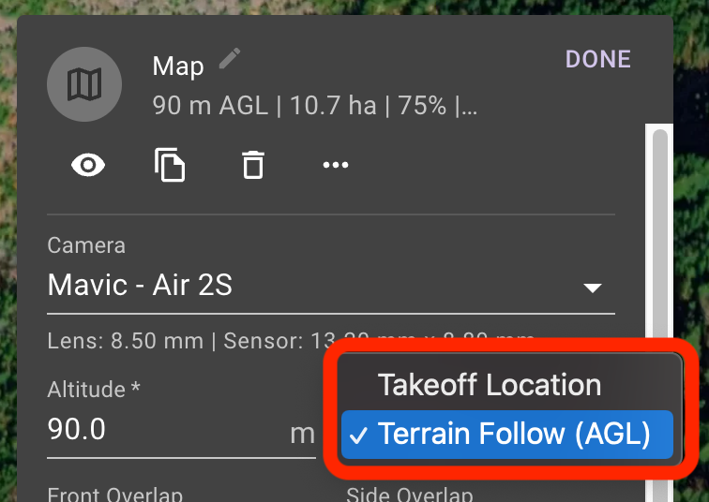Click the Altitude 90.0 input field

[181, 429]
